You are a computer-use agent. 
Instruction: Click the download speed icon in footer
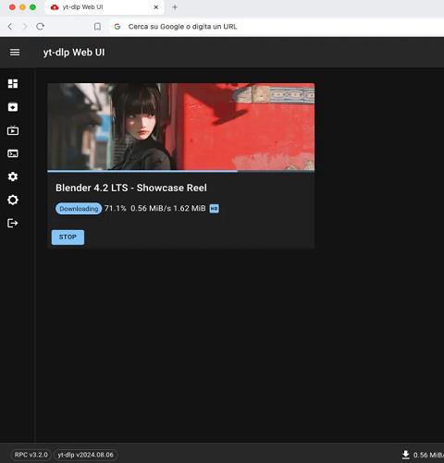[406, 455]
